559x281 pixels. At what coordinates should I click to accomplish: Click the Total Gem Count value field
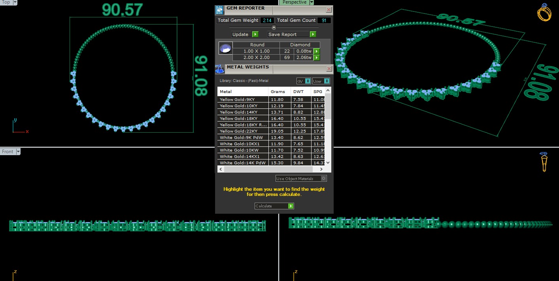tap(324, 20)
